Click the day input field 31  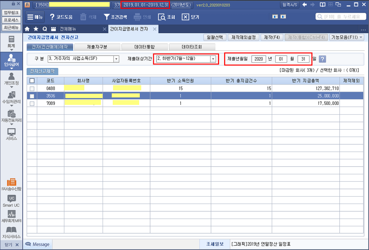pyautogui.click(x=303, y=59)
